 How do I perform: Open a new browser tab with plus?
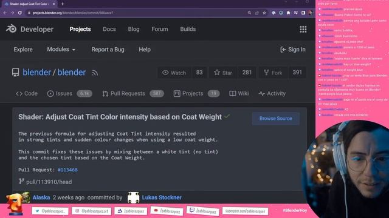[63, 4]
